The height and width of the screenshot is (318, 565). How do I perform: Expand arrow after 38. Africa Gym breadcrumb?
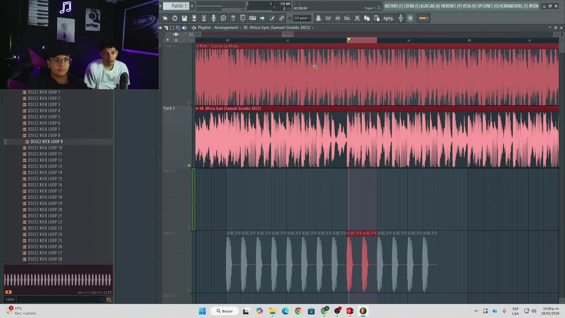coord(313,27)
